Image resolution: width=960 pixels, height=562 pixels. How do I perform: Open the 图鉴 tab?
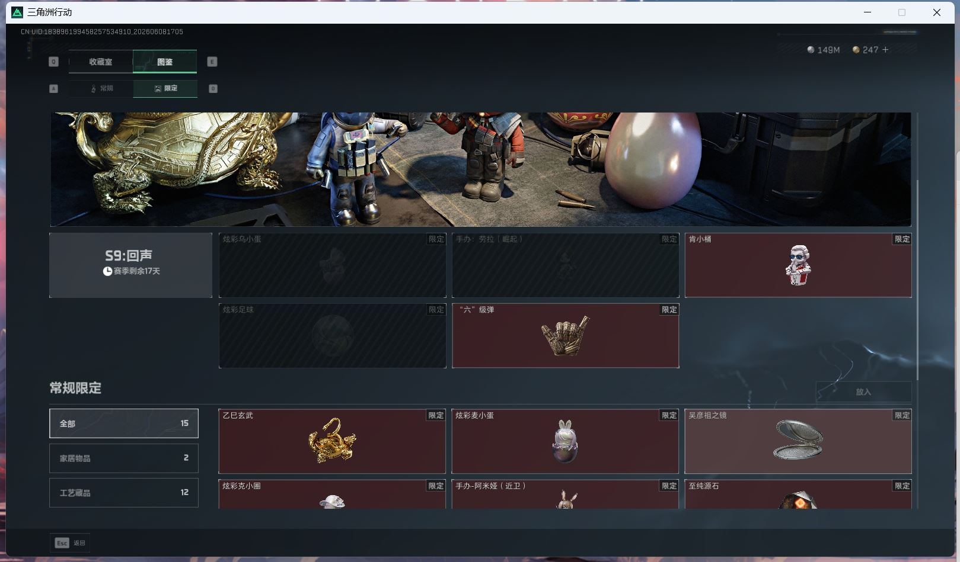point(165,62)
